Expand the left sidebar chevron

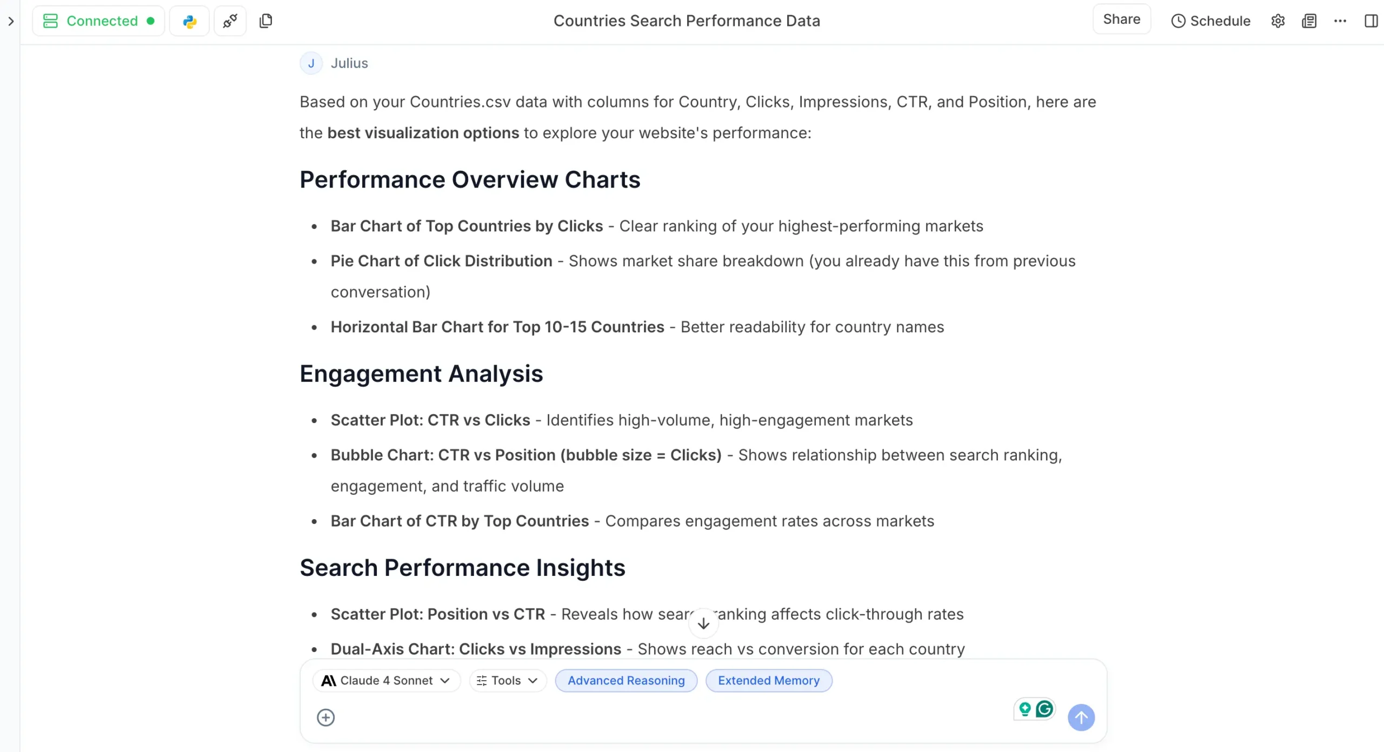(x=11, y=21)
